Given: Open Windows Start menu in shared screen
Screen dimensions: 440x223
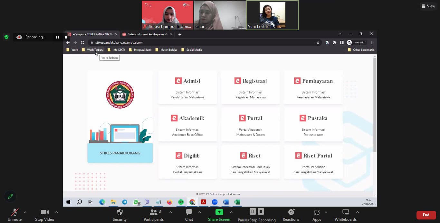Looking at the screenshot, I should pyautogui.click(x=68, y=202).
